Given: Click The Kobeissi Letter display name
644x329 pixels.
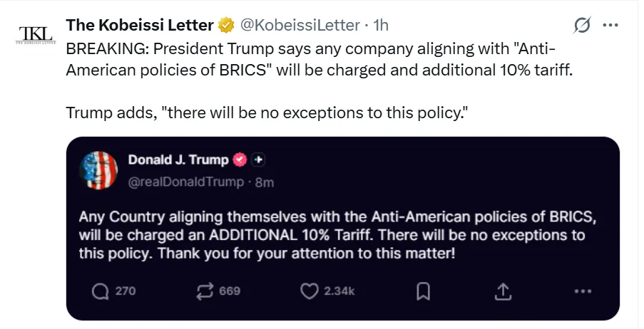Looking at the screenshot, I should (x=140, y=26).
